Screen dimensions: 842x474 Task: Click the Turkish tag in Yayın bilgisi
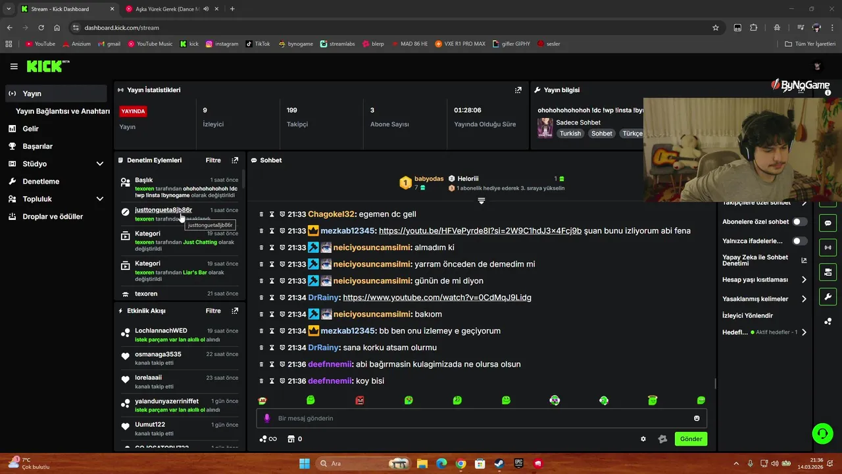point(570,134)
